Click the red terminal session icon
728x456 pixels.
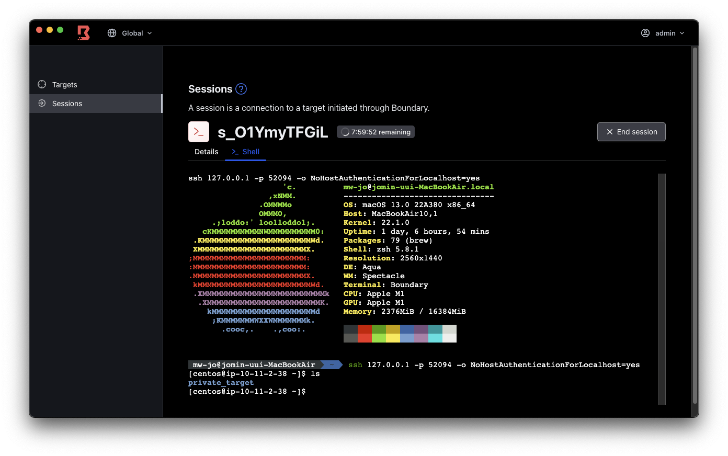click(199, 132)
